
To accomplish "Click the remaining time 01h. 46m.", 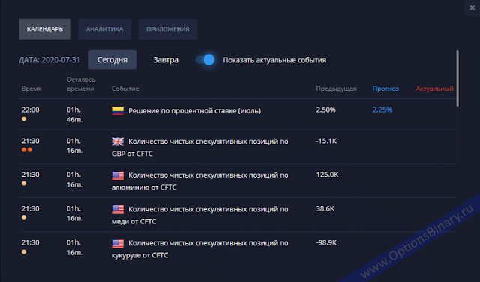I will tap(75, 115).
